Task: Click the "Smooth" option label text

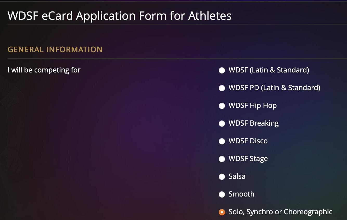Action: click(241, 194)
